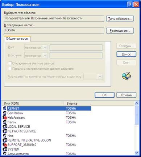
Task: Sort by the Имя (RDN) column header
Action: [33, 103]
